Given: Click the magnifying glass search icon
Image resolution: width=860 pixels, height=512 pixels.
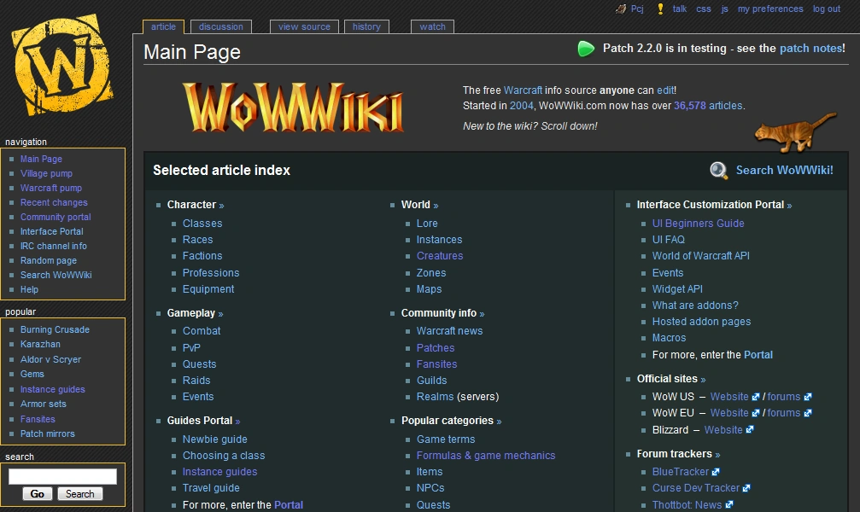Looking at the screenshot, I should point(718,171).
